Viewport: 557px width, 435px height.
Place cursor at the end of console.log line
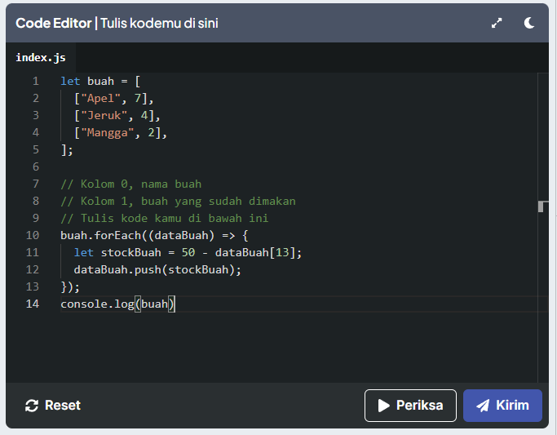pyautogui.click(x=177, y=304)
